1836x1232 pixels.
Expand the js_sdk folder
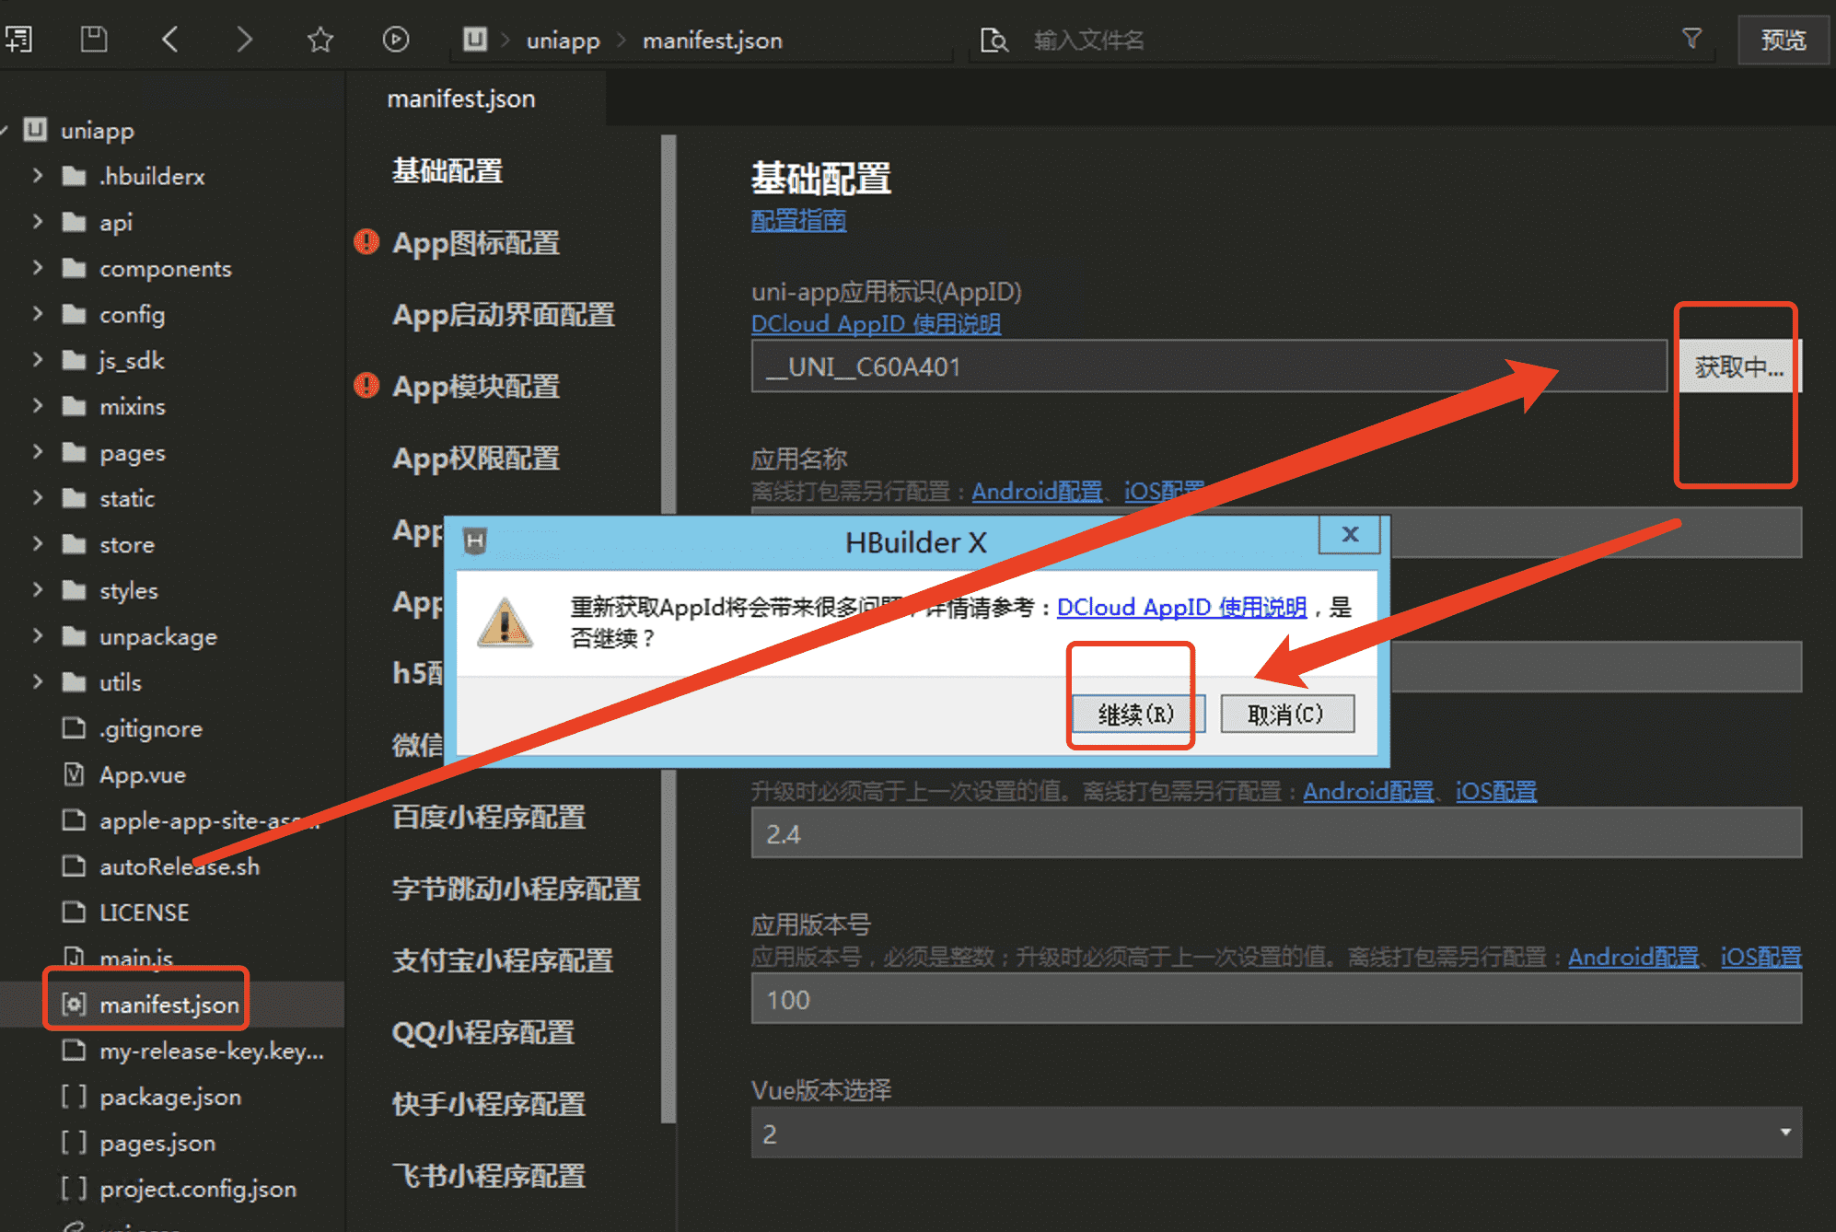[x=38, y=359]
